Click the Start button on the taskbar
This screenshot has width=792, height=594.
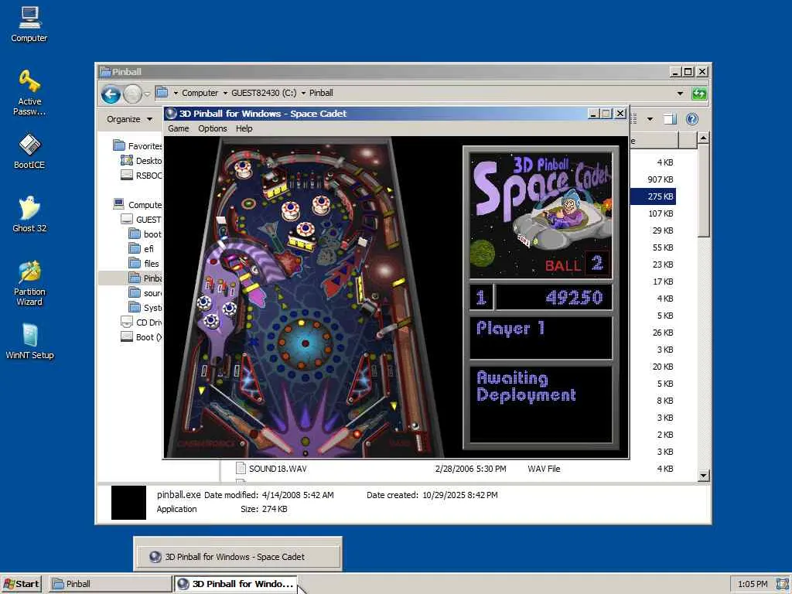click(21, 584)
